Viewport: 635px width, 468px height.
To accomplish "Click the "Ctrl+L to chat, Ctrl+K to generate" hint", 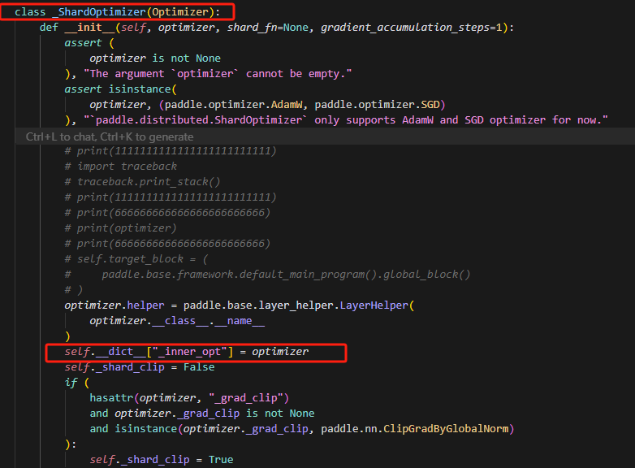I will pyautogui.click(x=110, y=136).
